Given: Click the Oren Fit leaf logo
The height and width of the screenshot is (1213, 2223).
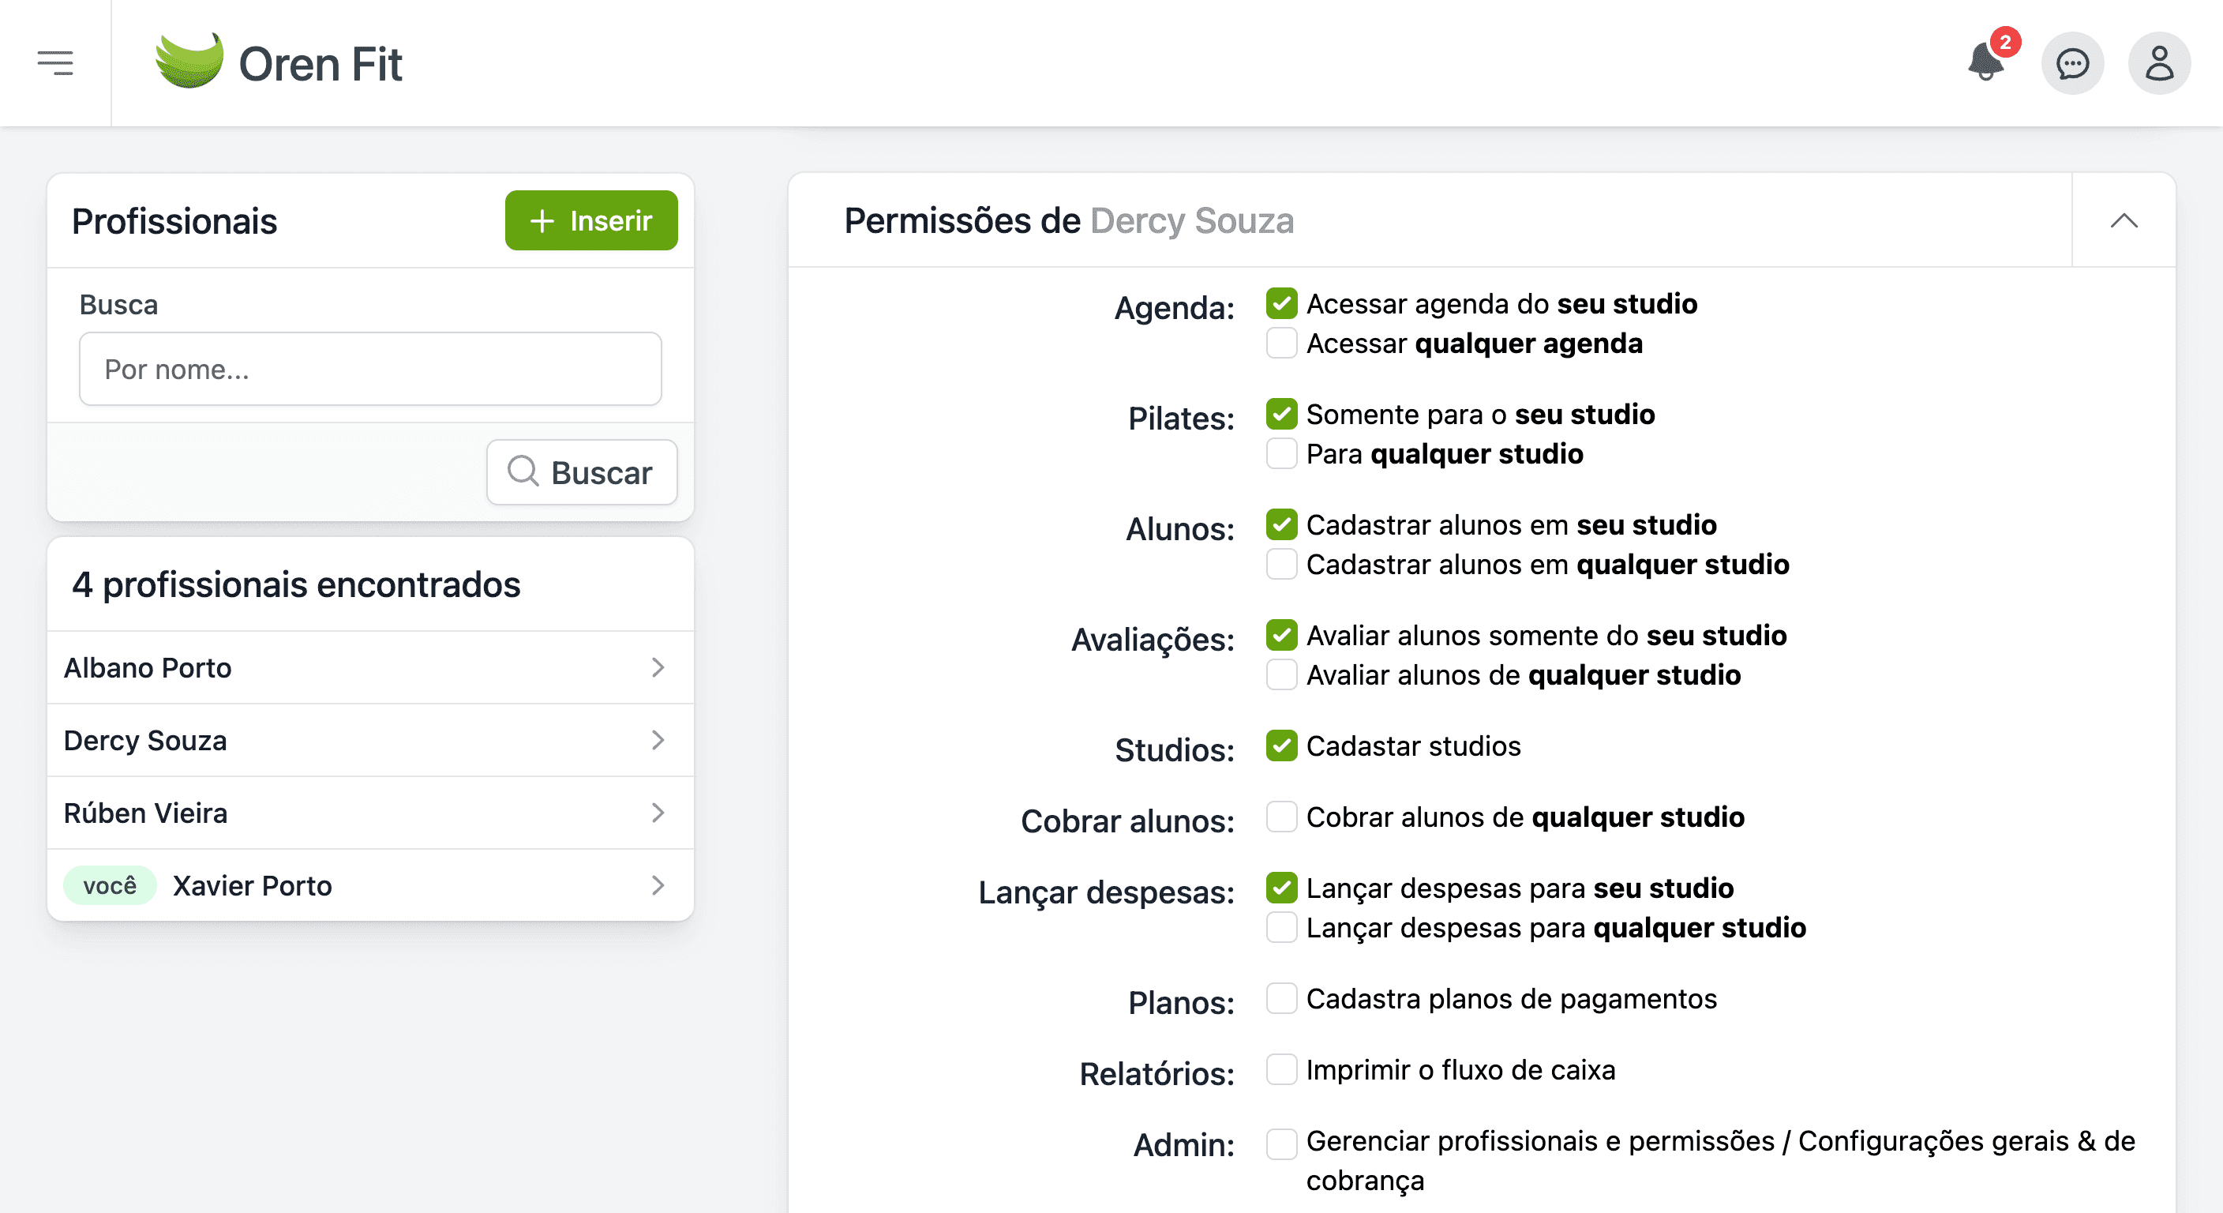Looking at the screenshot, I should tap(189, 62).
